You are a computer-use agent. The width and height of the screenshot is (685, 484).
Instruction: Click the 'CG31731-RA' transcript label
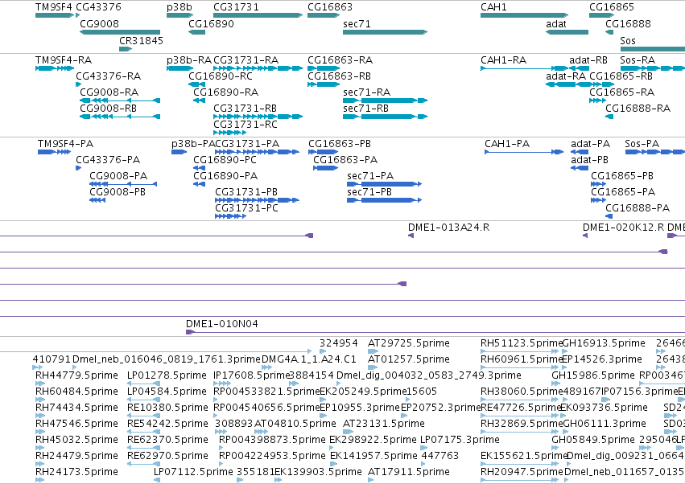coord(246,59)
